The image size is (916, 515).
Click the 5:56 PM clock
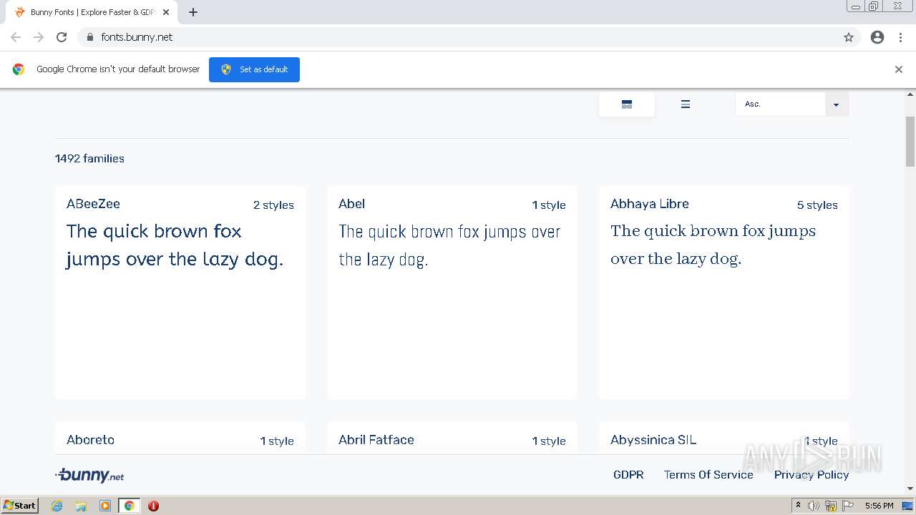[879, 506]
